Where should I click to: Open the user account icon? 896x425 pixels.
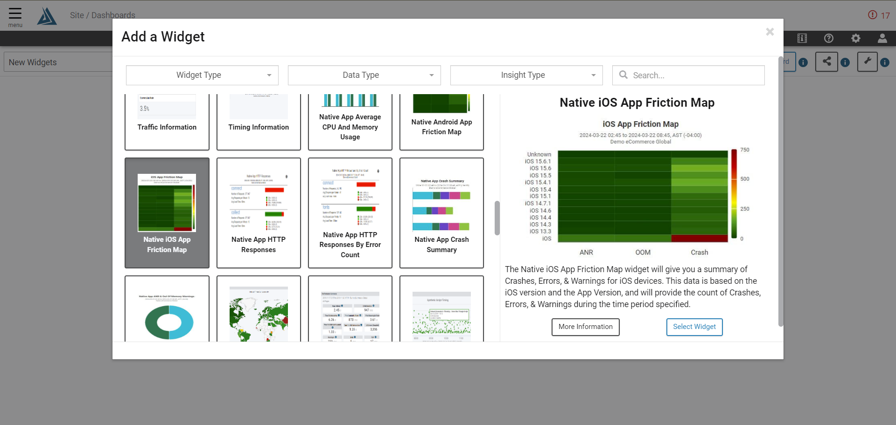tap(882, 38)
